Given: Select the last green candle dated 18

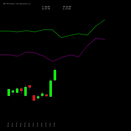Looking at the screenshot, I should pyautogui.click(x=55, y=75).
